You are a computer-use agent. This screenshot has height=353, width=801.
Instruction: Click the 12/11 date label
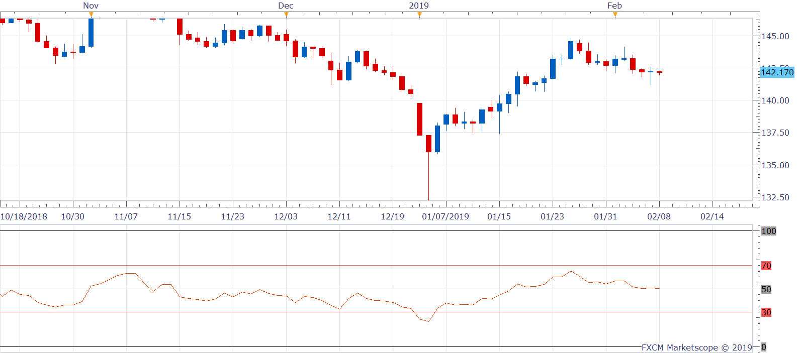click(339, 216)
